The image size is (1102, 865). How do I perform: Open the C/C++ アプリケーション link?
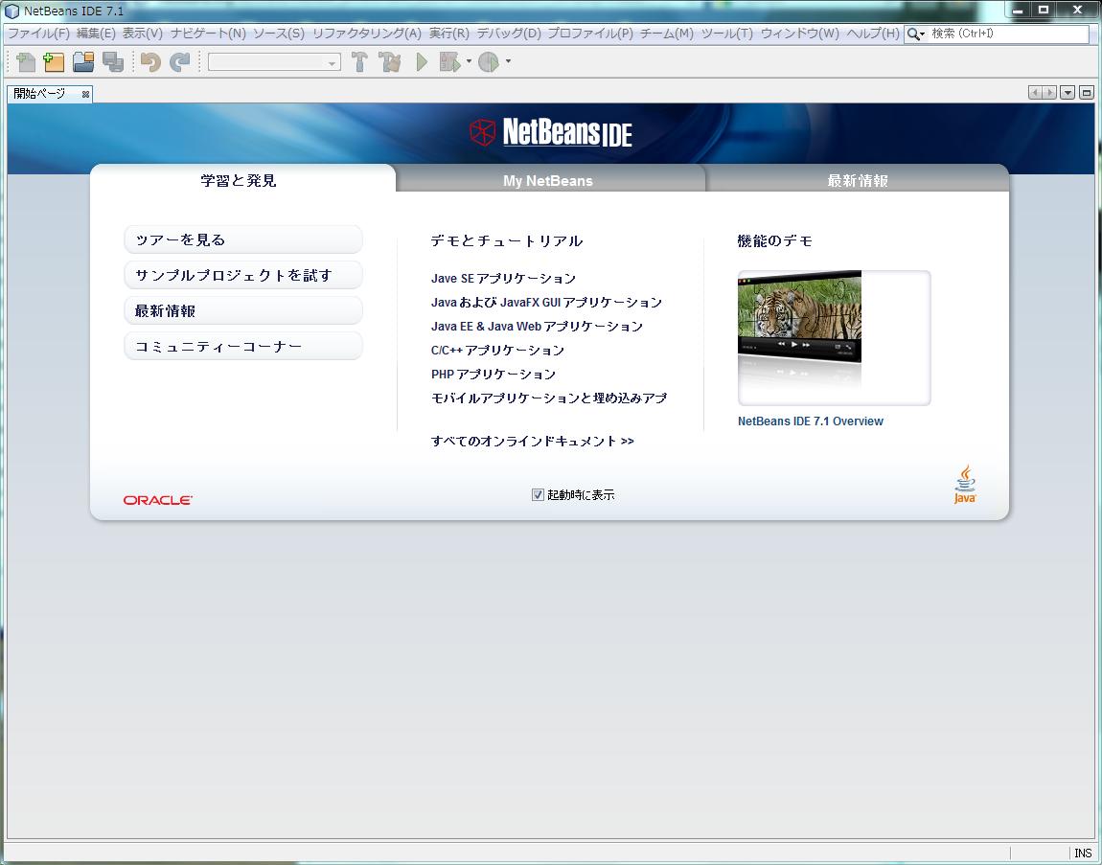pyautogui.click(x=497, y=350)
